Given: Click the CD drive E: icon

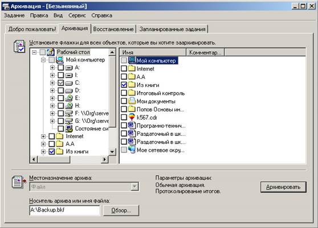Looking at the screenshot, I should (69, 98).
